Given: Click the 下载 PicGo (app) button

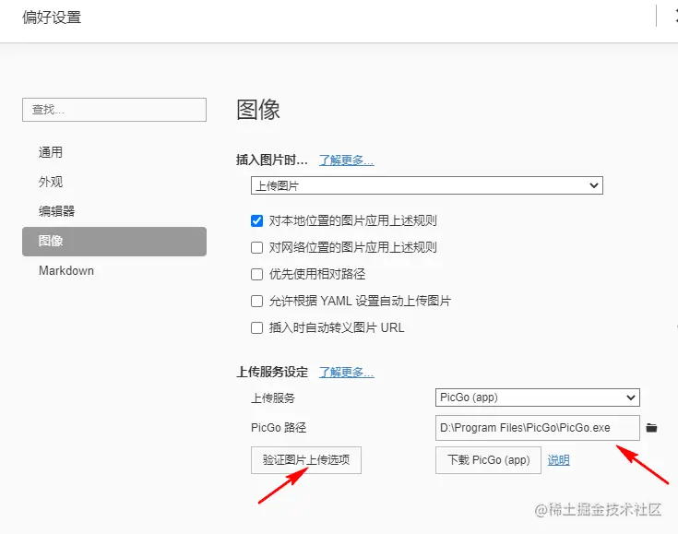Looking at the screenshot, I should 488,460.
